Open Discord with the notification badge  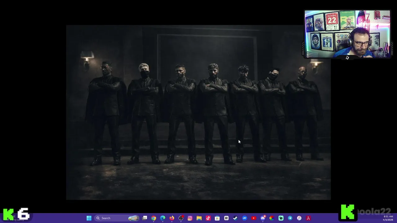pyautogui.click(x=263, y=218)
